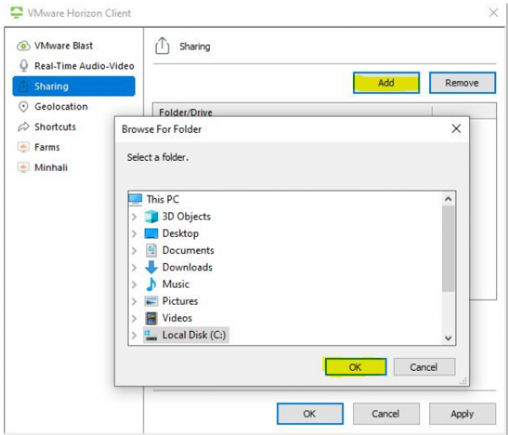
Task: Select the Downloads label in tree
Action: [x=187, y=267]
